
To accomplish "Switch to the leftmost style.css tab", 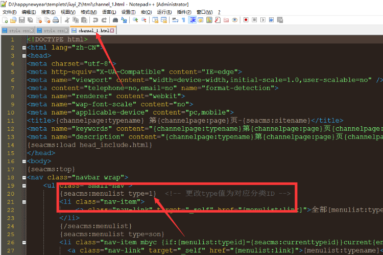I will 17,31.
